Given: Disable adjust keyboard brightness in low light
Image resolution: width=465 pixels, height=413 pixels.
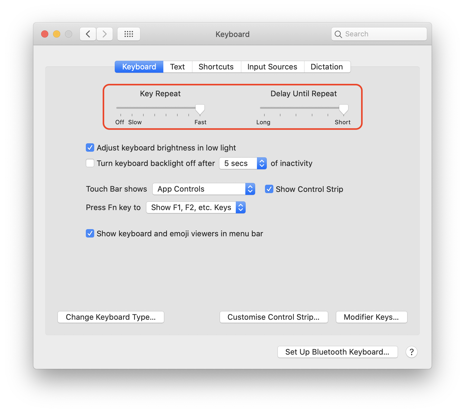Looking at the screenshot, I should point(90,148).
